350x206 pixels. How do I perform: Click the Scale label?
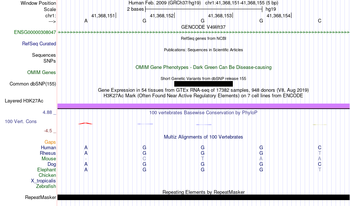(50, 9)
